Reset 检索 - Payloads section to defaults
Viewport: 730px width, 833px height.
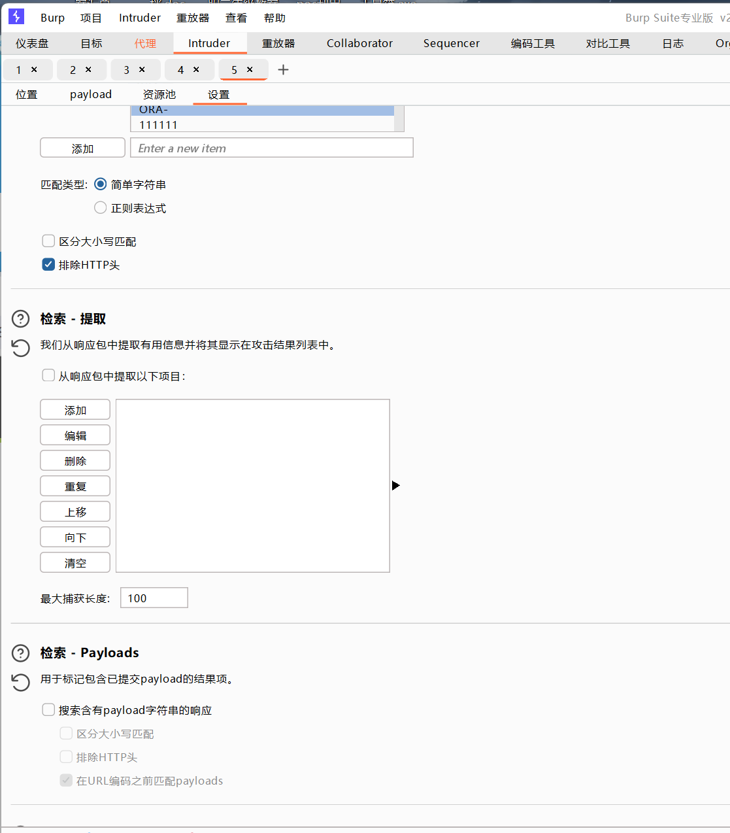pyautogui.click(x=21, y=682)
